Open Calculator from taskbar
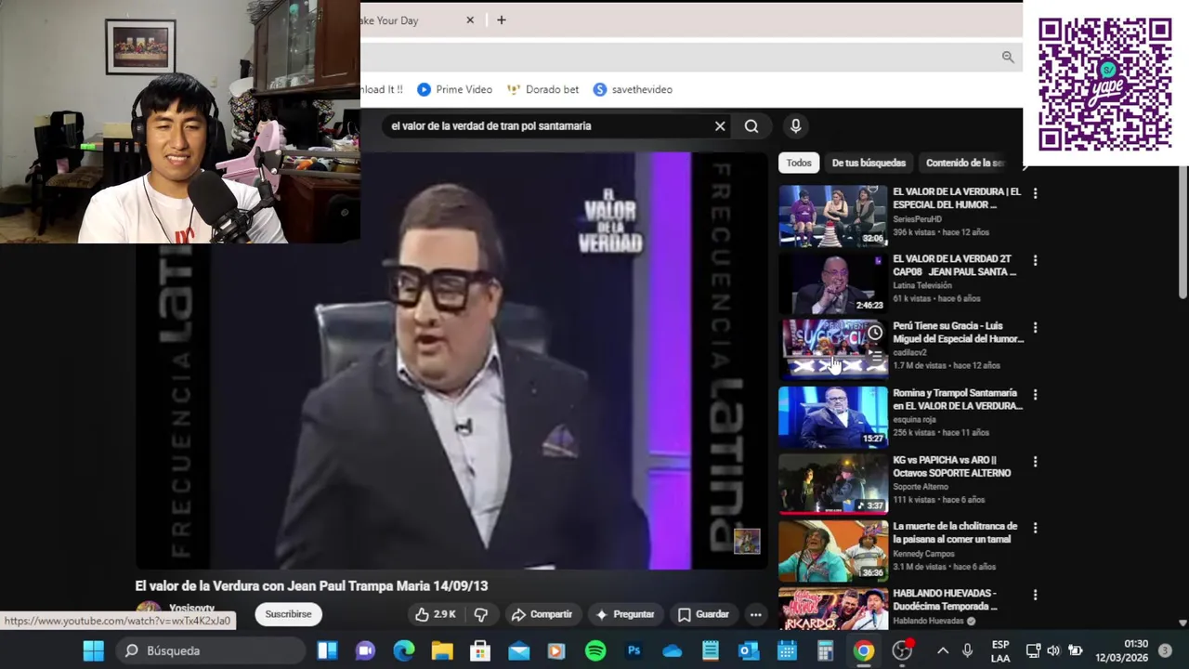Viewport: 1189px width, 669px height. click(x=825, y=651)
